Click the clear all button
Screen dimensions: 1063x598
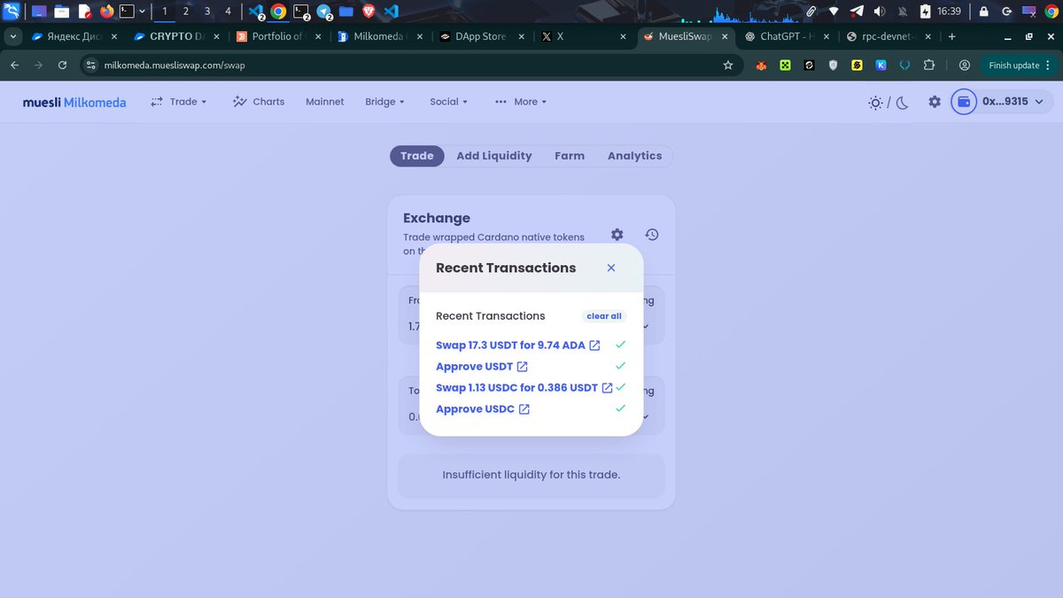(604, 316)
